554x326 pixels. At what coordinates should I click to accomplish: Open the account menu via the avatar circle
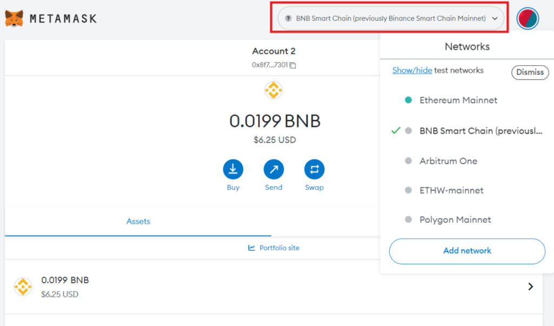pos(527,18)
